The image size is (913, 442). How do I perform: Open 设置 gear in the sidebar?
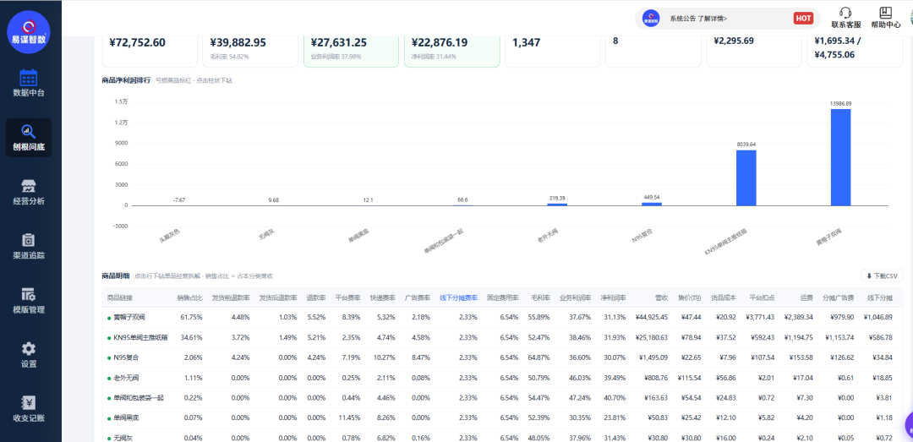click(x=29, y=355)
